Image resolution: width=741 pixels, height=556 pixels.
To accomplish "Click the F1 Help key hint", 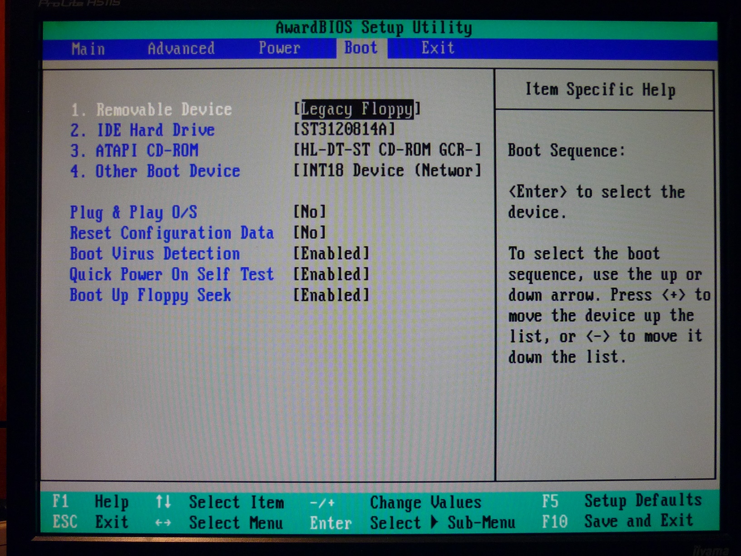I will [x=90, y=502].
